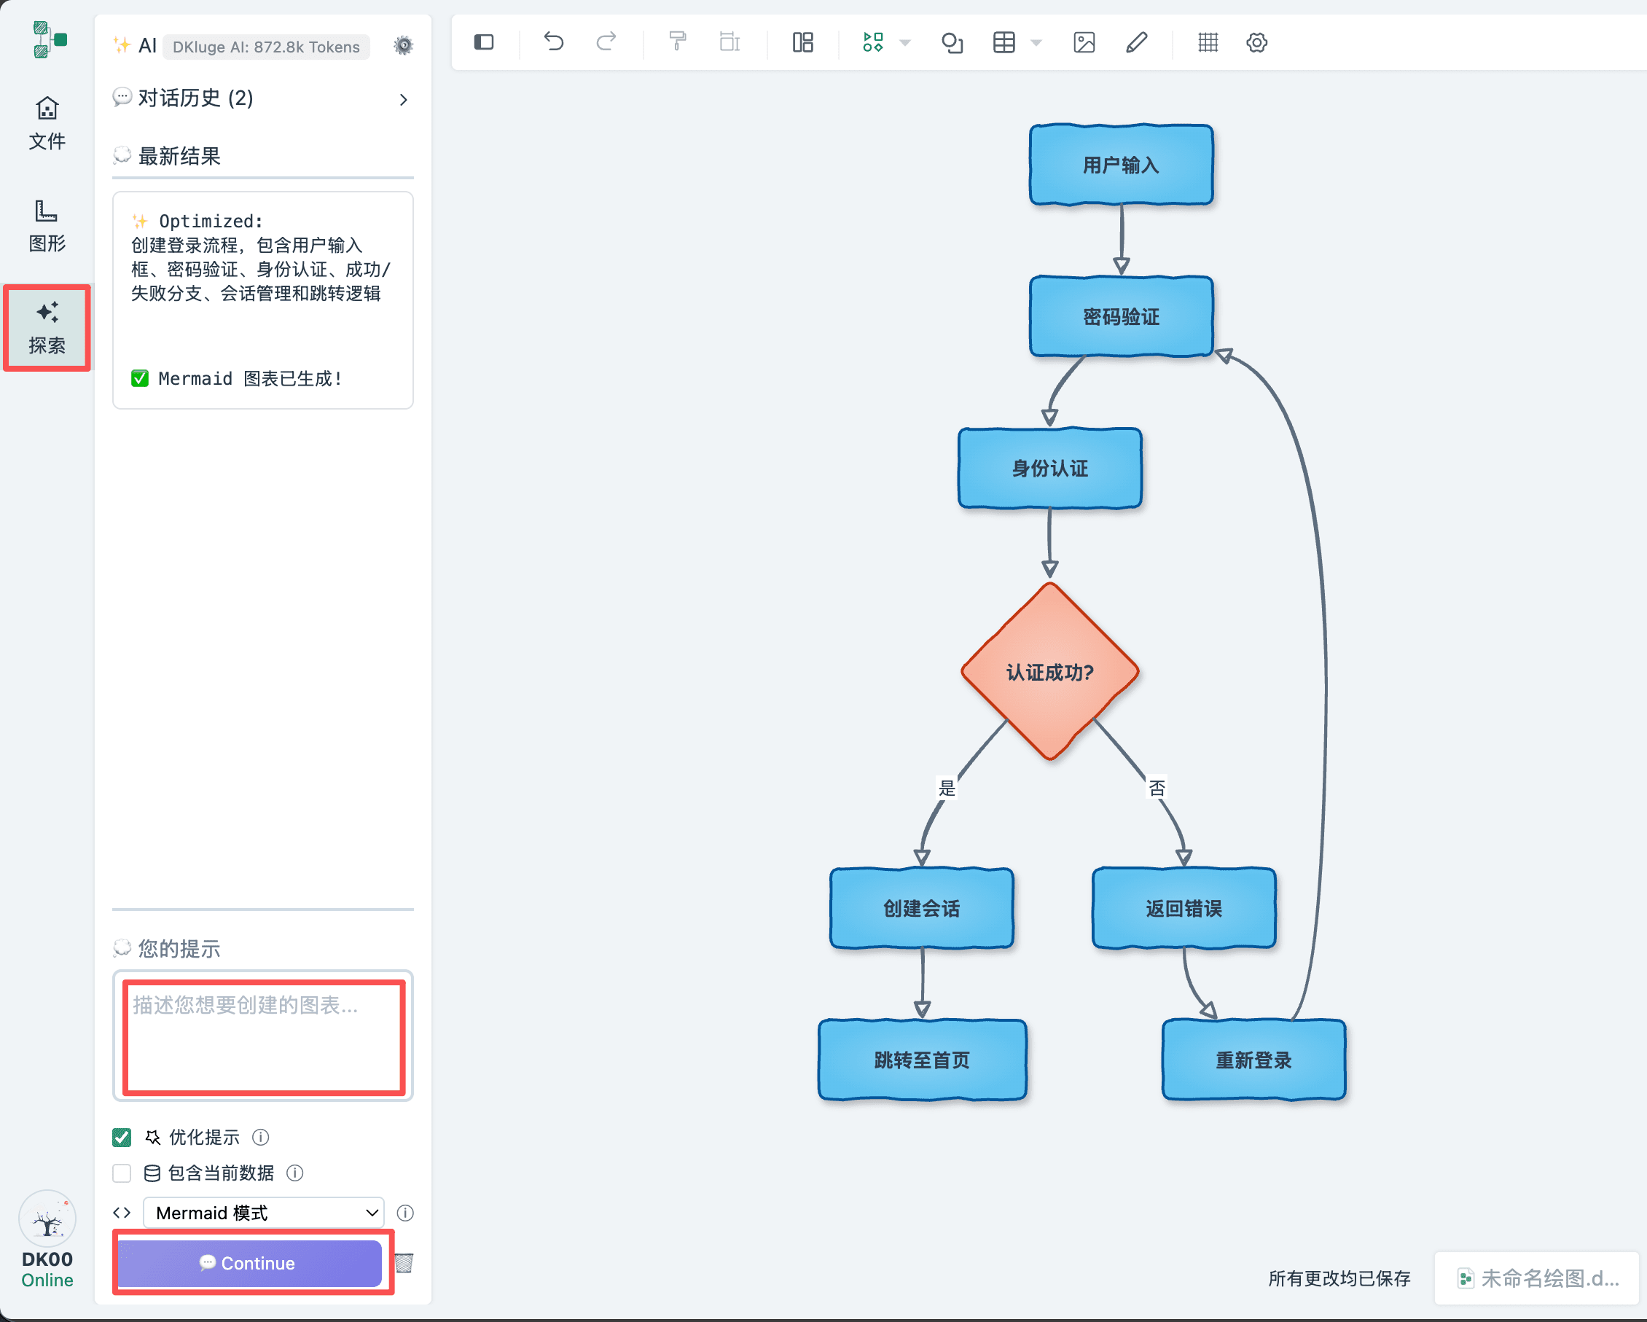Switch to the 文件 sidebar tab
This screenshot has width=1647, height=1322.
click(x=47, y=122)
